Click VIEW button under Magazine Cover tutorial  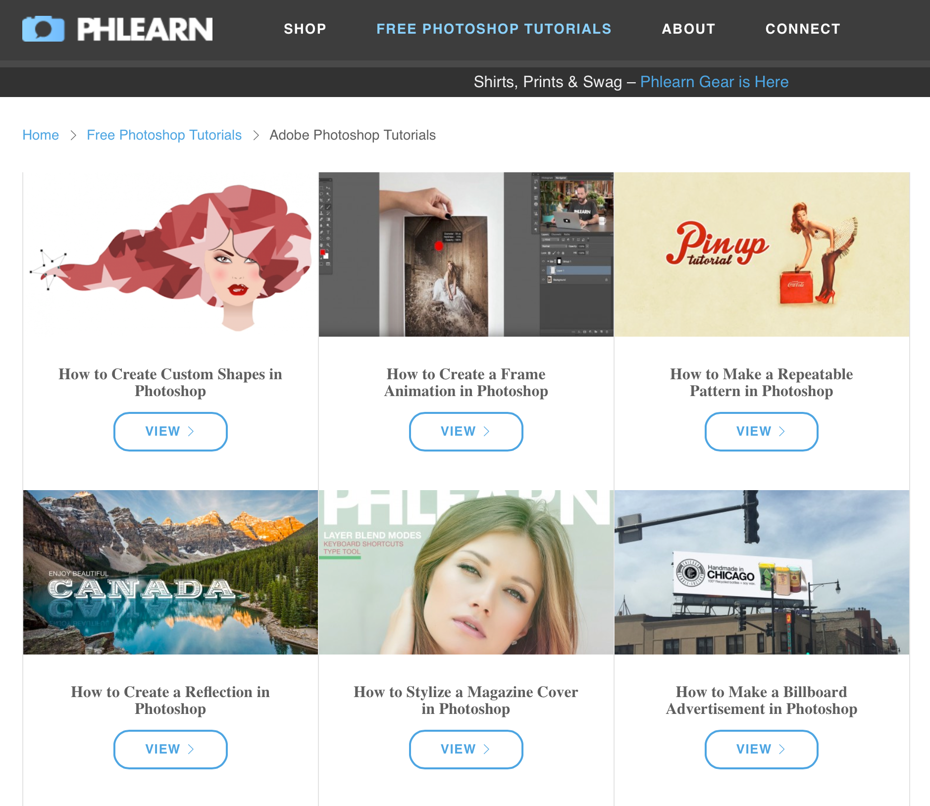pos(466,749)
